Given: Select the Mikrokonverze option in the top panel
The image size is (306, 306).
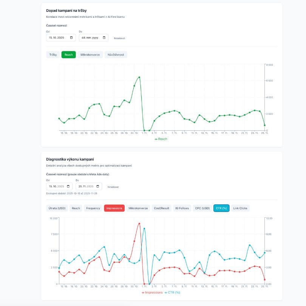Looking at the screenshot, I should (91, 54).
